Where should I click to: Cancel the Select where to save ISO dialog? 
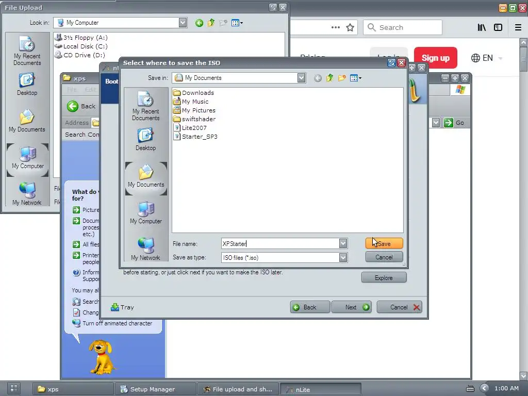pyautogui.click(x=384, y=257)
